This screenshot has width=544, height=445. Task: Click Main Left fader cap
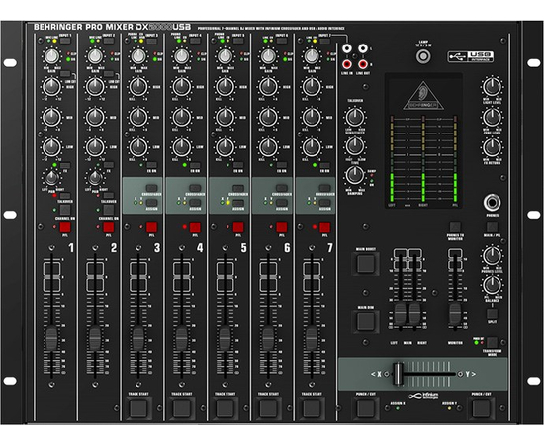coord(401,313)
